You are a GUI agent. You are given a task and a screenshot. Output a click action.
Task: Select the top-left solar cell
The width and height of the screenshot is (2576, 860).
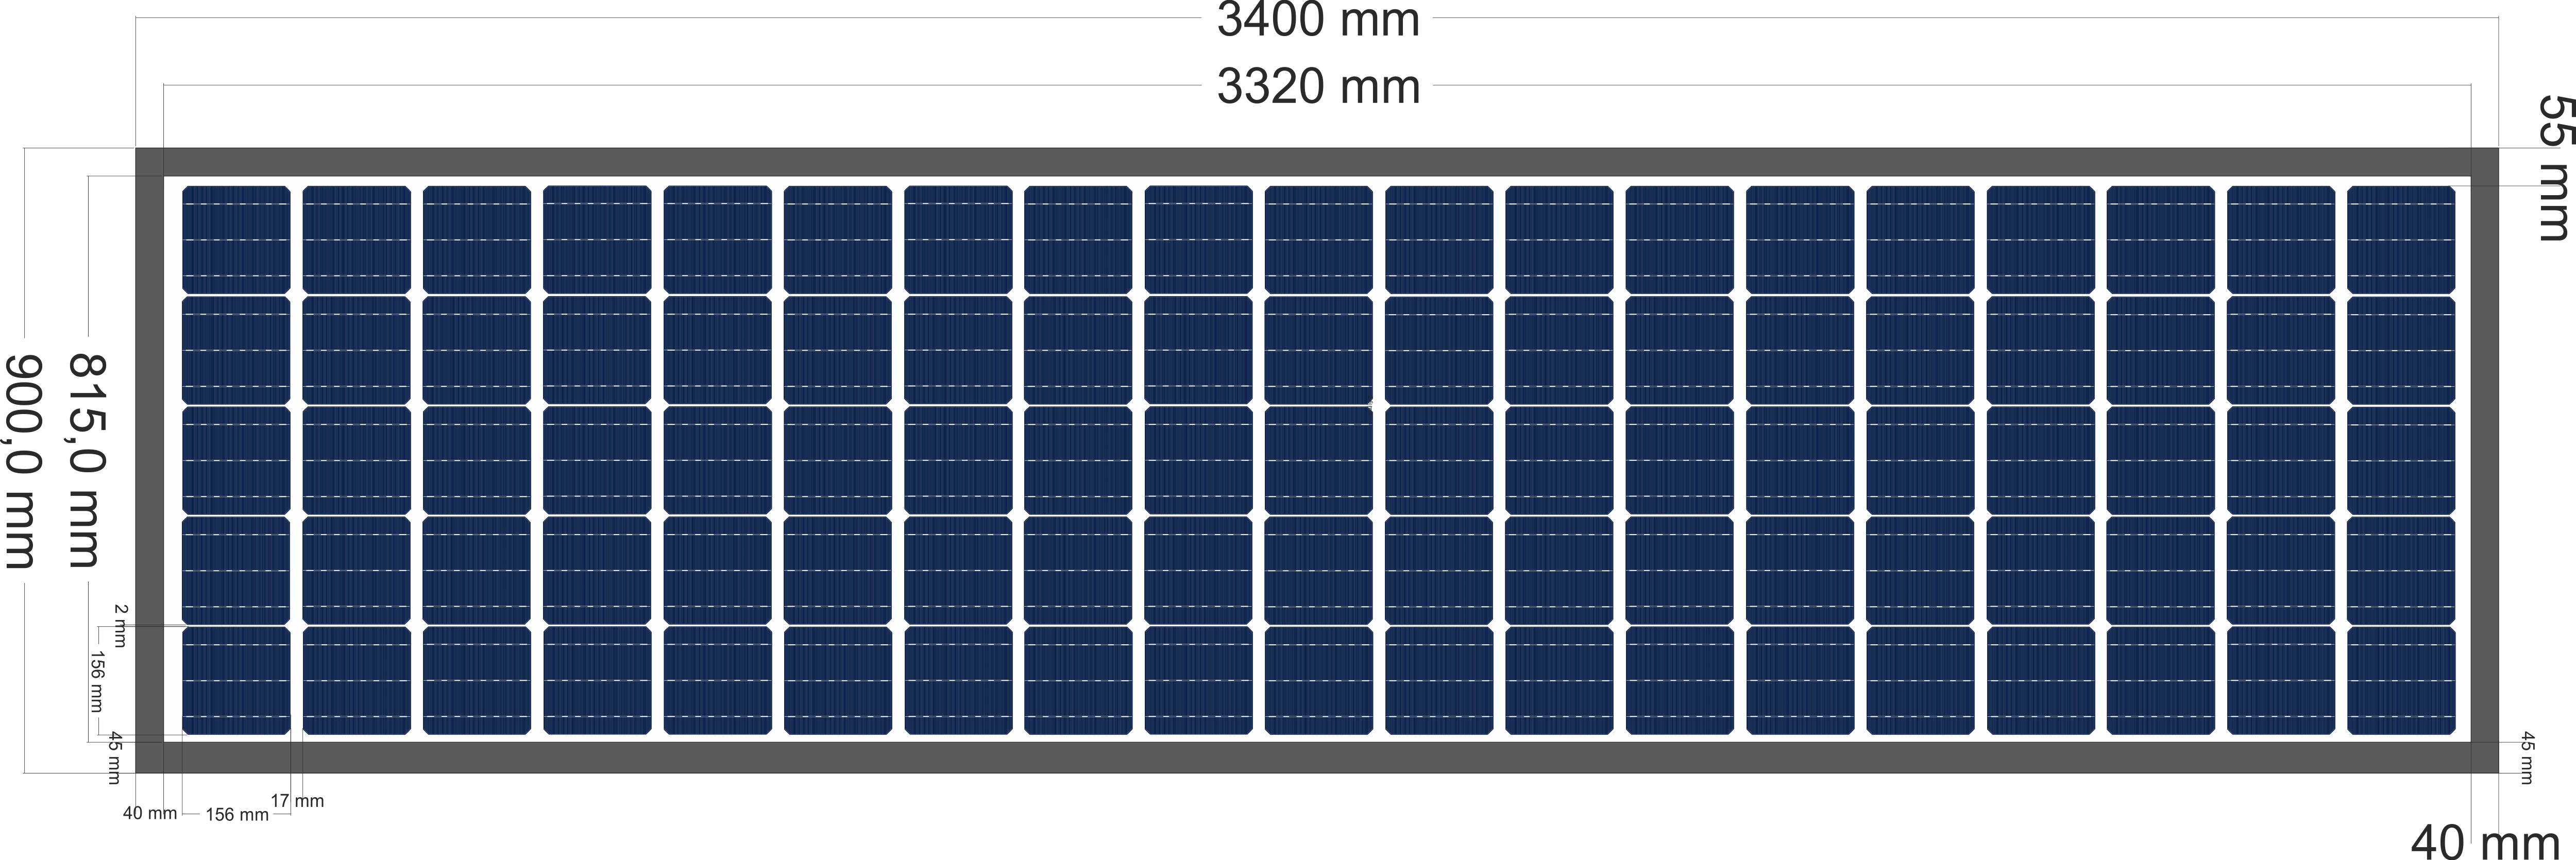coord(236,238)
